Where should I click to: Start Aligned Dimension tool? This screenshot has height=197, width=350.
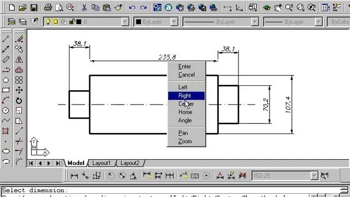[85, 176]
